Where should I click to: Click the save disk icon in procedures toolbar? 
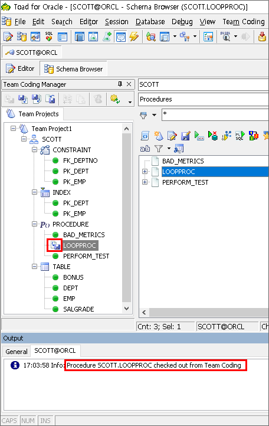coord(186,135)
